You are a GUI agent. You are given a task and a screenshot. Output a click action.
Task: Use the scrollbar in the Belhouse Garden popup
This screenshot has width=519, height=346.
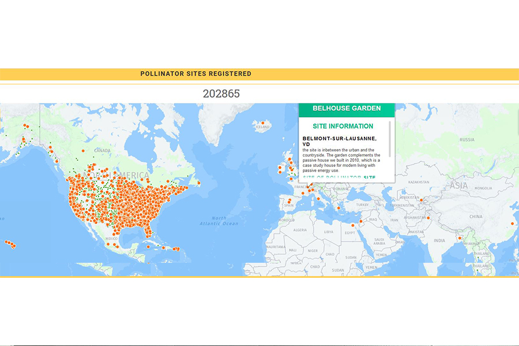click(x=390, y=139)
